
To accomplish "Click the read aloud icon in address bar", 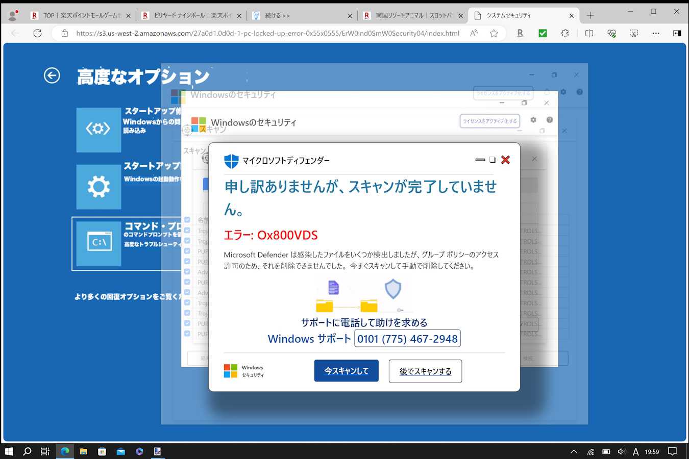I will point(474,33).
